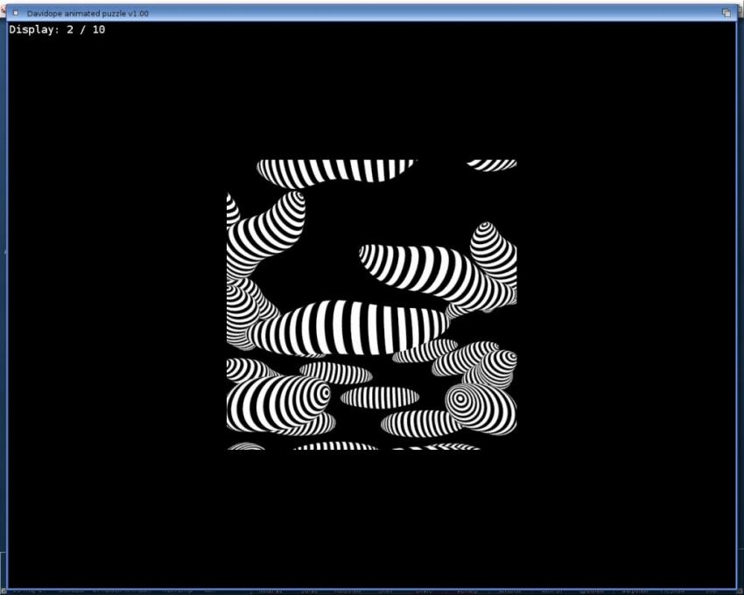Click the 'Display: 2 / 10' counter text

click(57, 30)
